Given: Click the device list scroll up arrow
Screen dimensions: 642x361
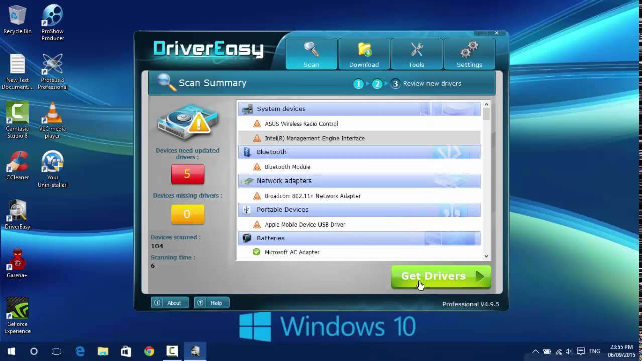Looking at the screenshot, I should click(486, 105).
